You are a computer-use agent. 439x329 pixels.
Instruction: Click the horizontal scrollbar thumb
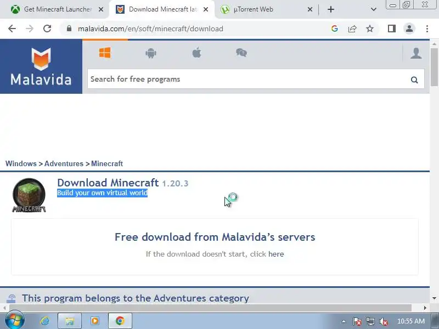(210, 308)
